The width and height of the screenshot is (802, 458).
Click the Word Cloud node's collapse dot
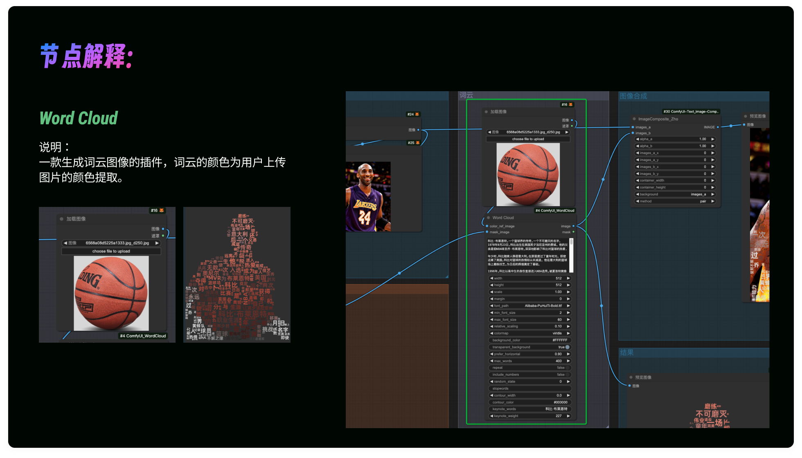coord(488,218)
